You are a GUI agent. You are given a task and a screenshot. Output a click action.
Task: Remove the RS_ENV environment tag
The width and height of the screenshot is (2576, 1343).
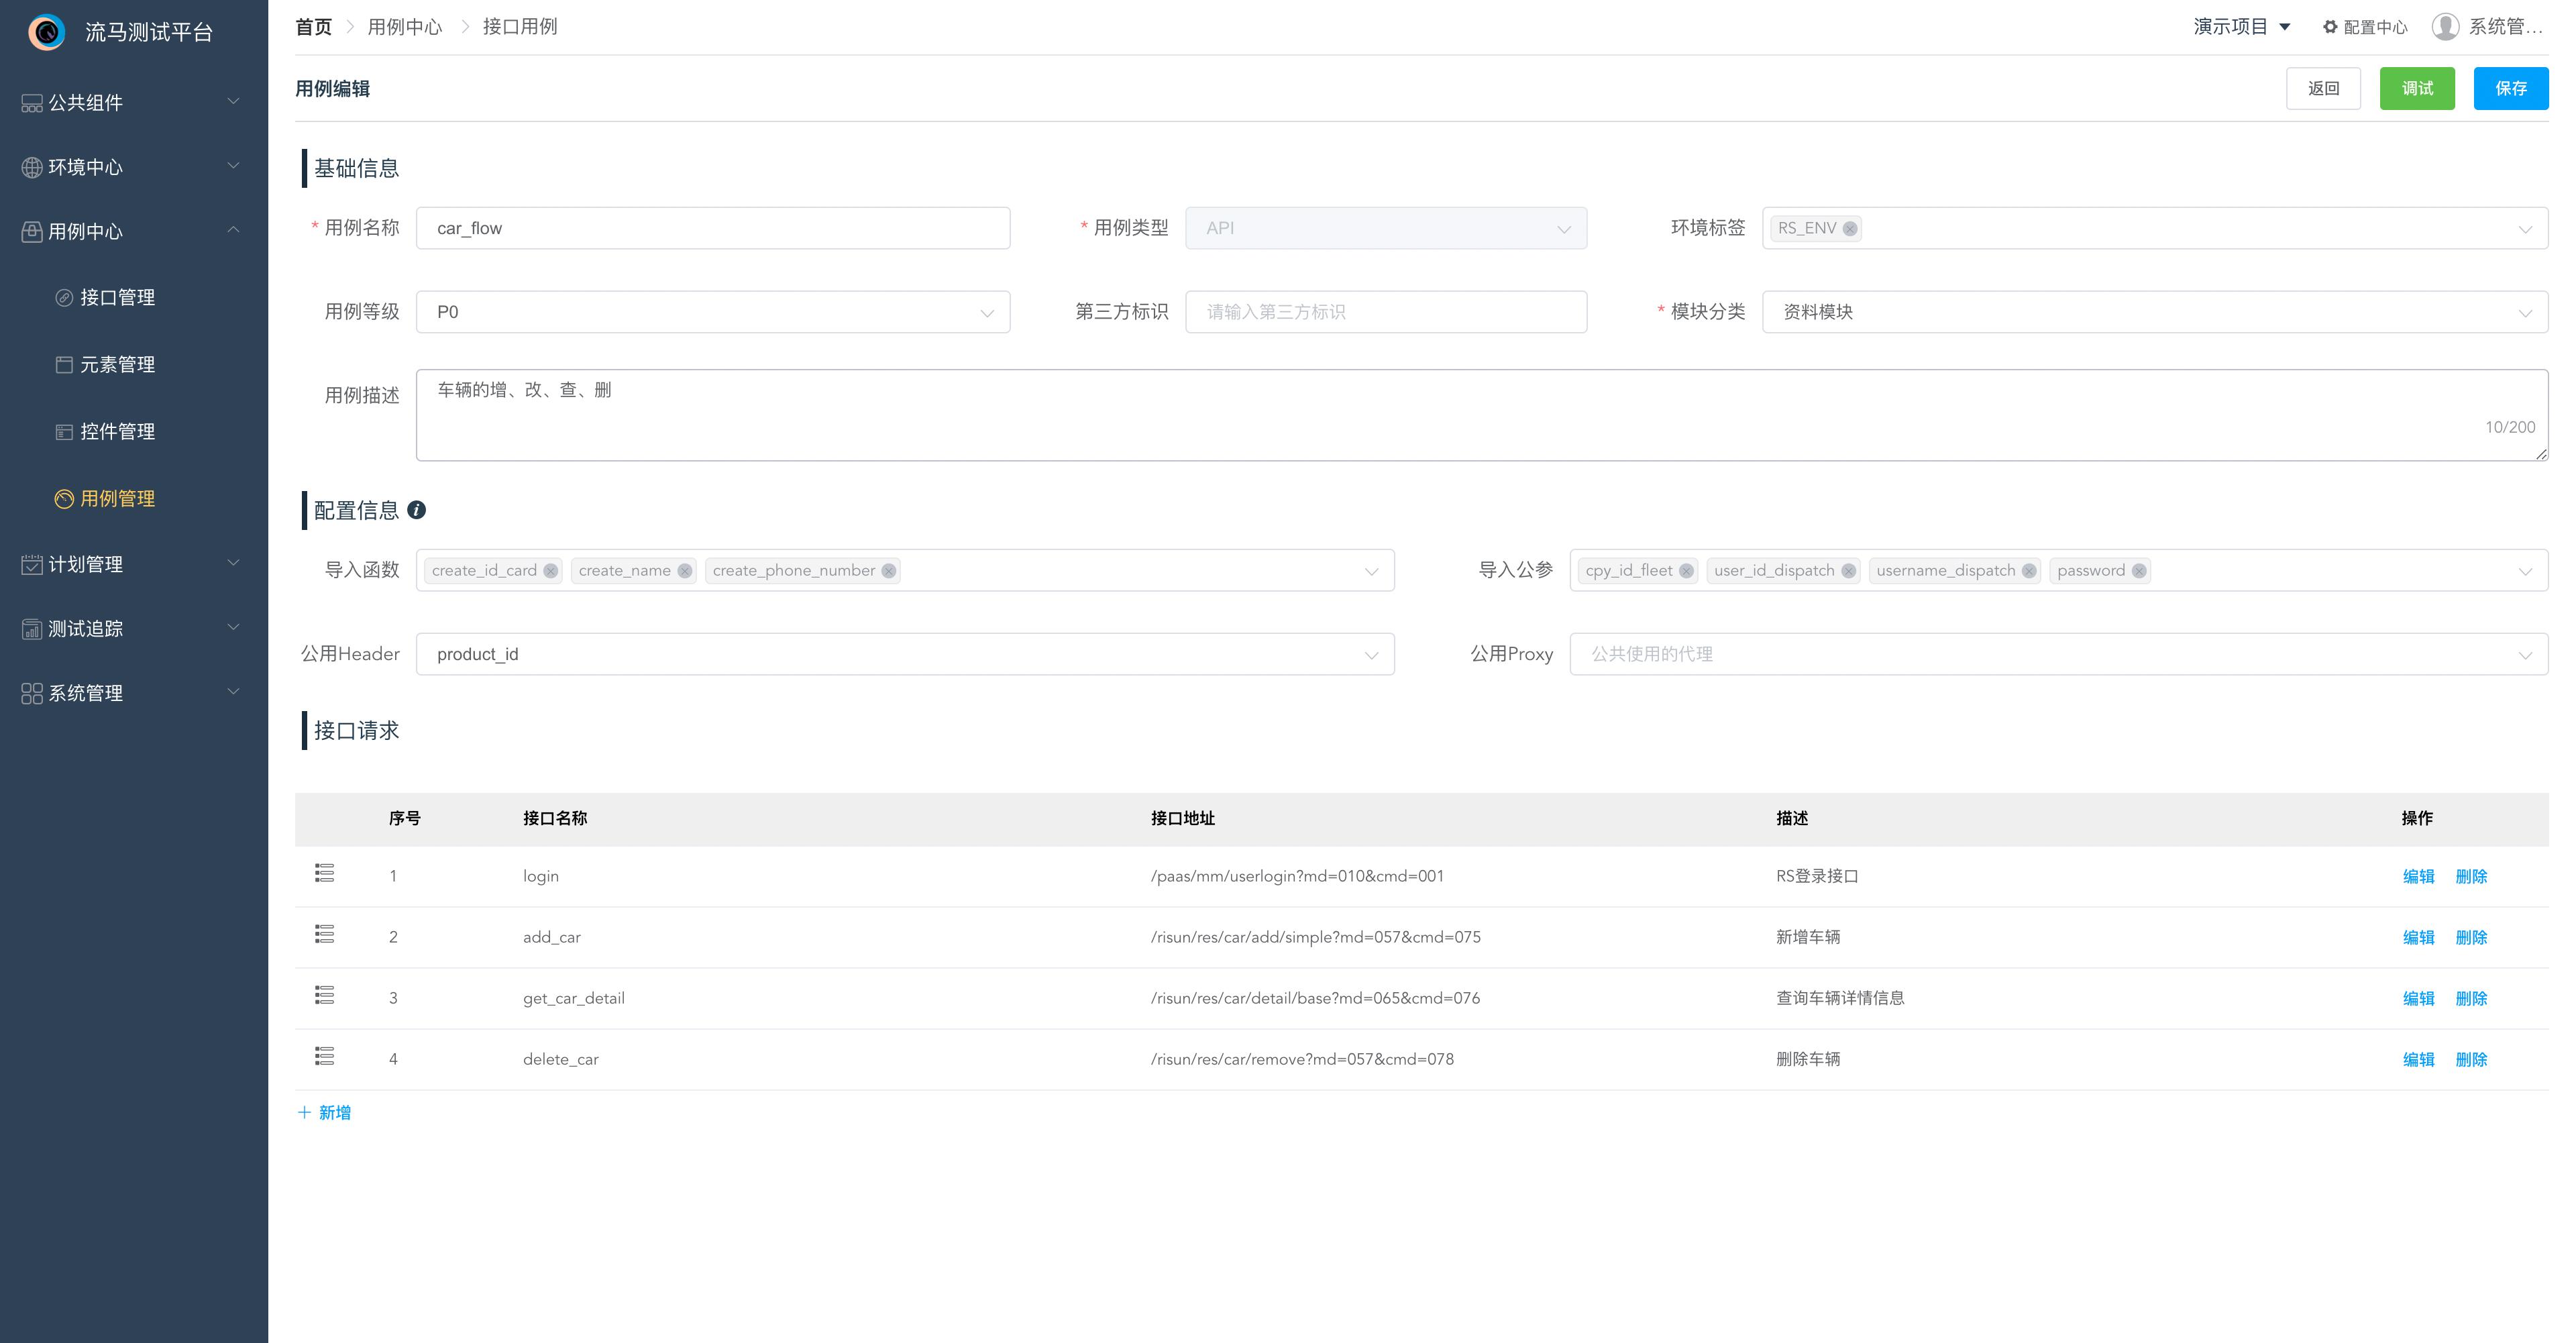(x=1850, y=228)
